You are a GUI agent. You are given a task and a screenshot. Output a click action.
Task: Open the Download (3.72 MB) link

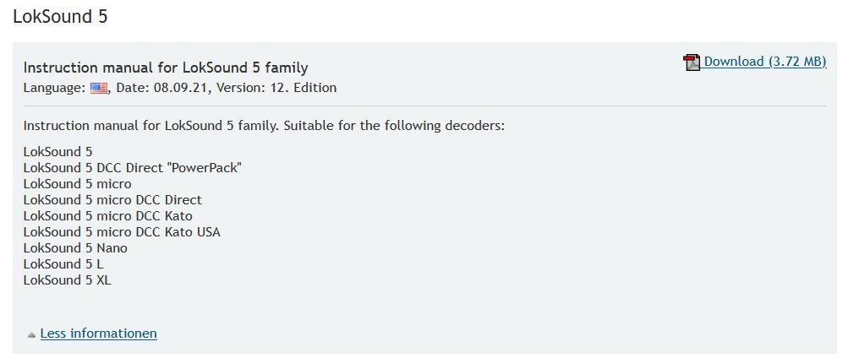[x=764, y=62]
